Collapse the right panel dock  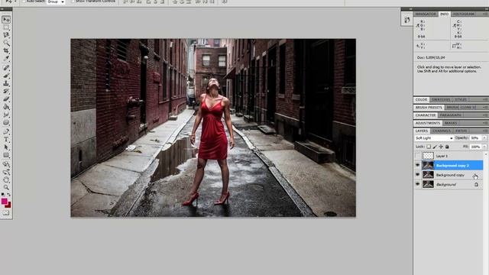486,9
